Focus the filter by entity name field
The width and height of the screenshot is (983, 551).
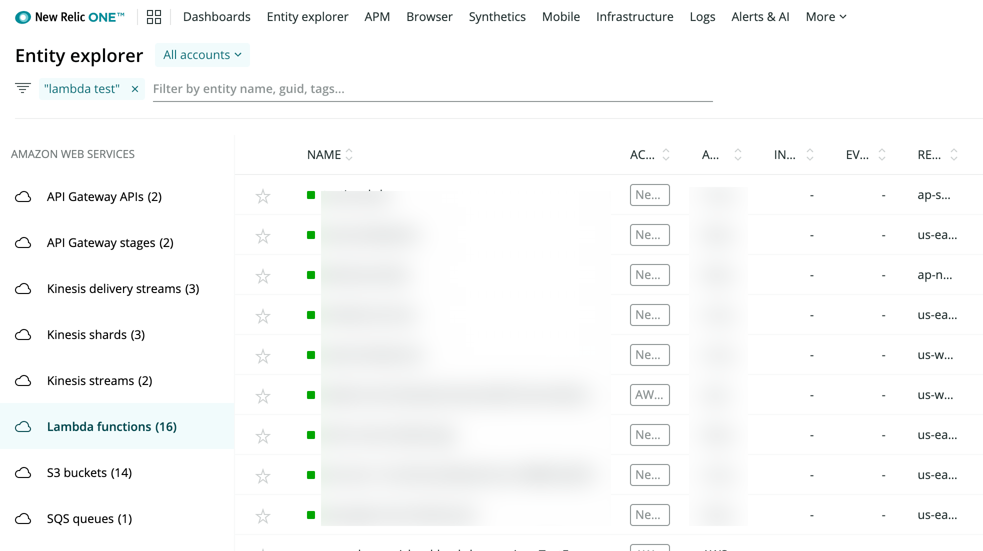coord(432,89)
